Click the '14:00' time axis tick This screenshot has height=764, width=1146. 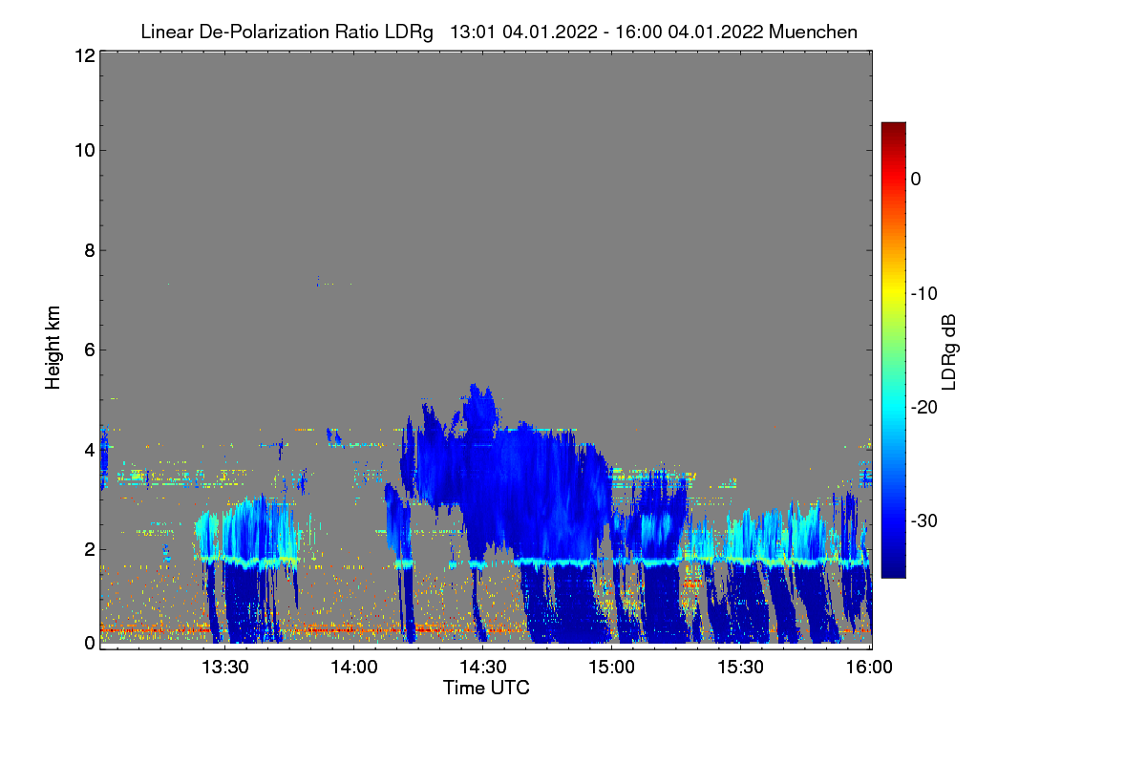[354, 667]
